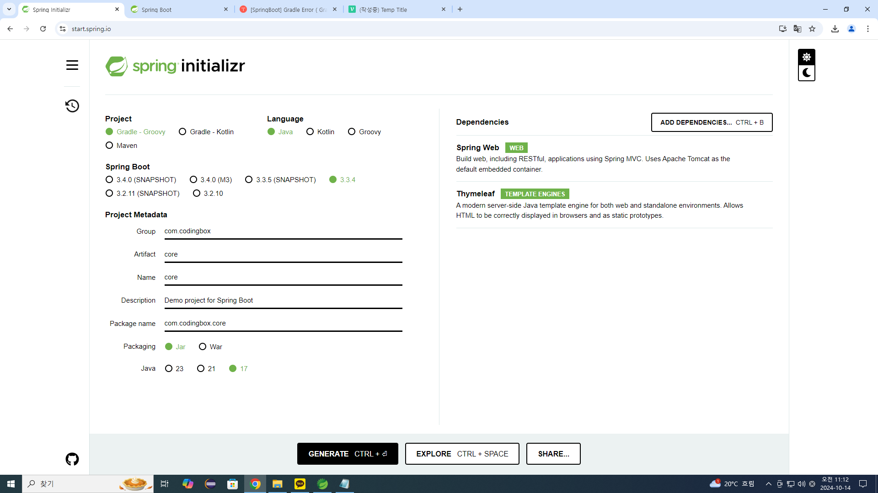
Task: Click the Google Translate icon
Action: click(798, 29)
